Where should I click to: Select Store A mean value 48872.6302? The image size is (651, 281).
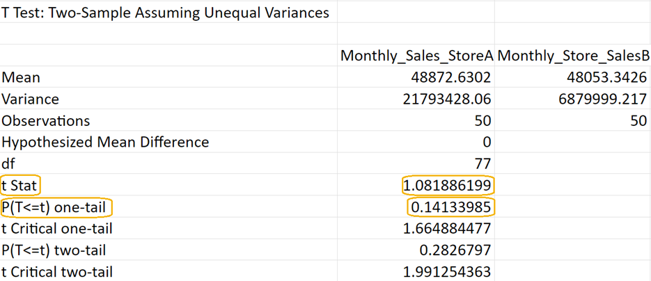click(450, 77)
